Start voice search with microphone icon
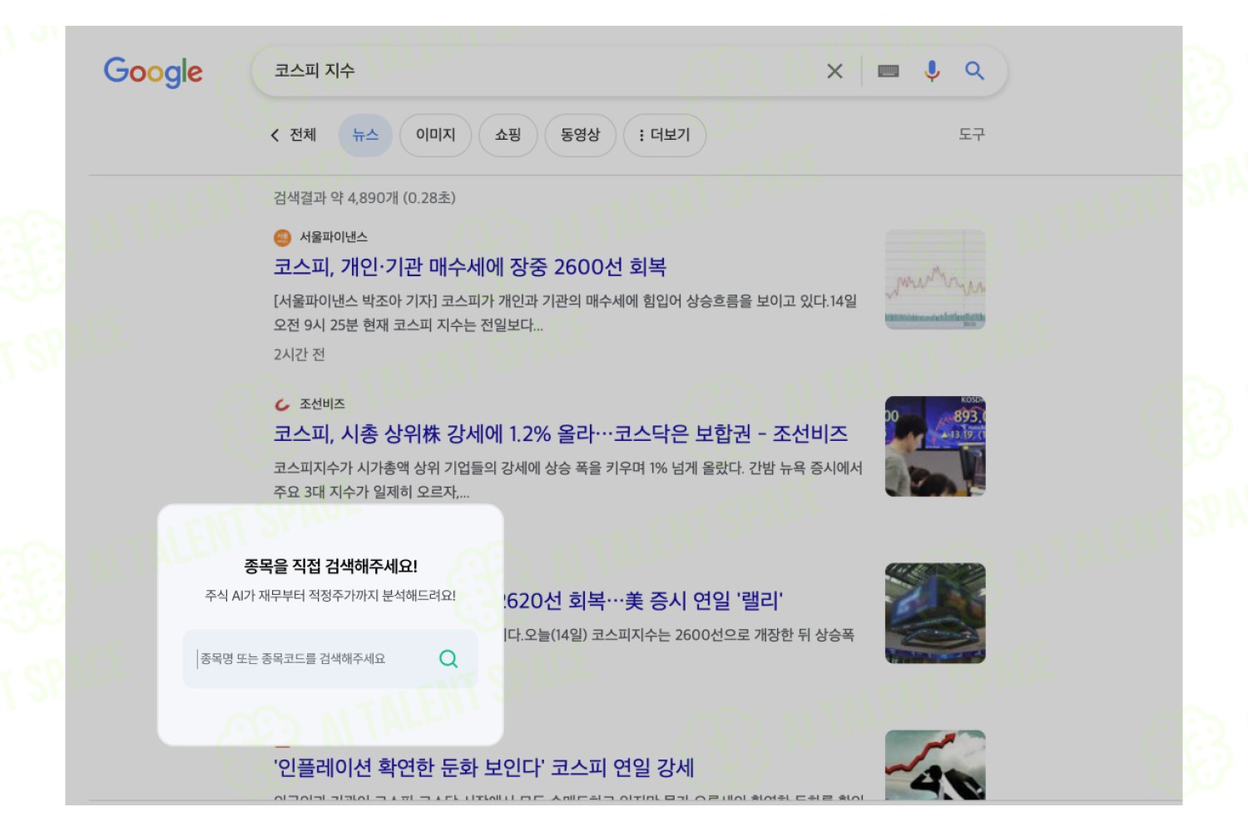The height and width of the screenshot is (832, 1248). [932, 72]
